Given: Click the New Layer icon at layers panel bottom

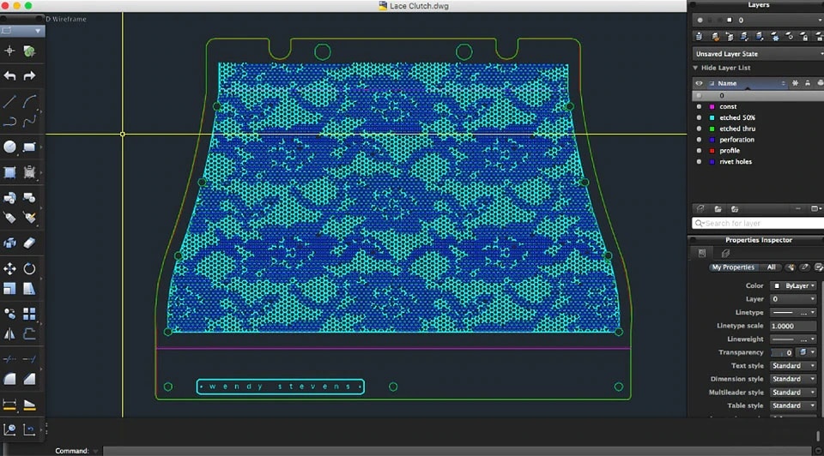Looking at the screenshot, I should pos(700,209).
